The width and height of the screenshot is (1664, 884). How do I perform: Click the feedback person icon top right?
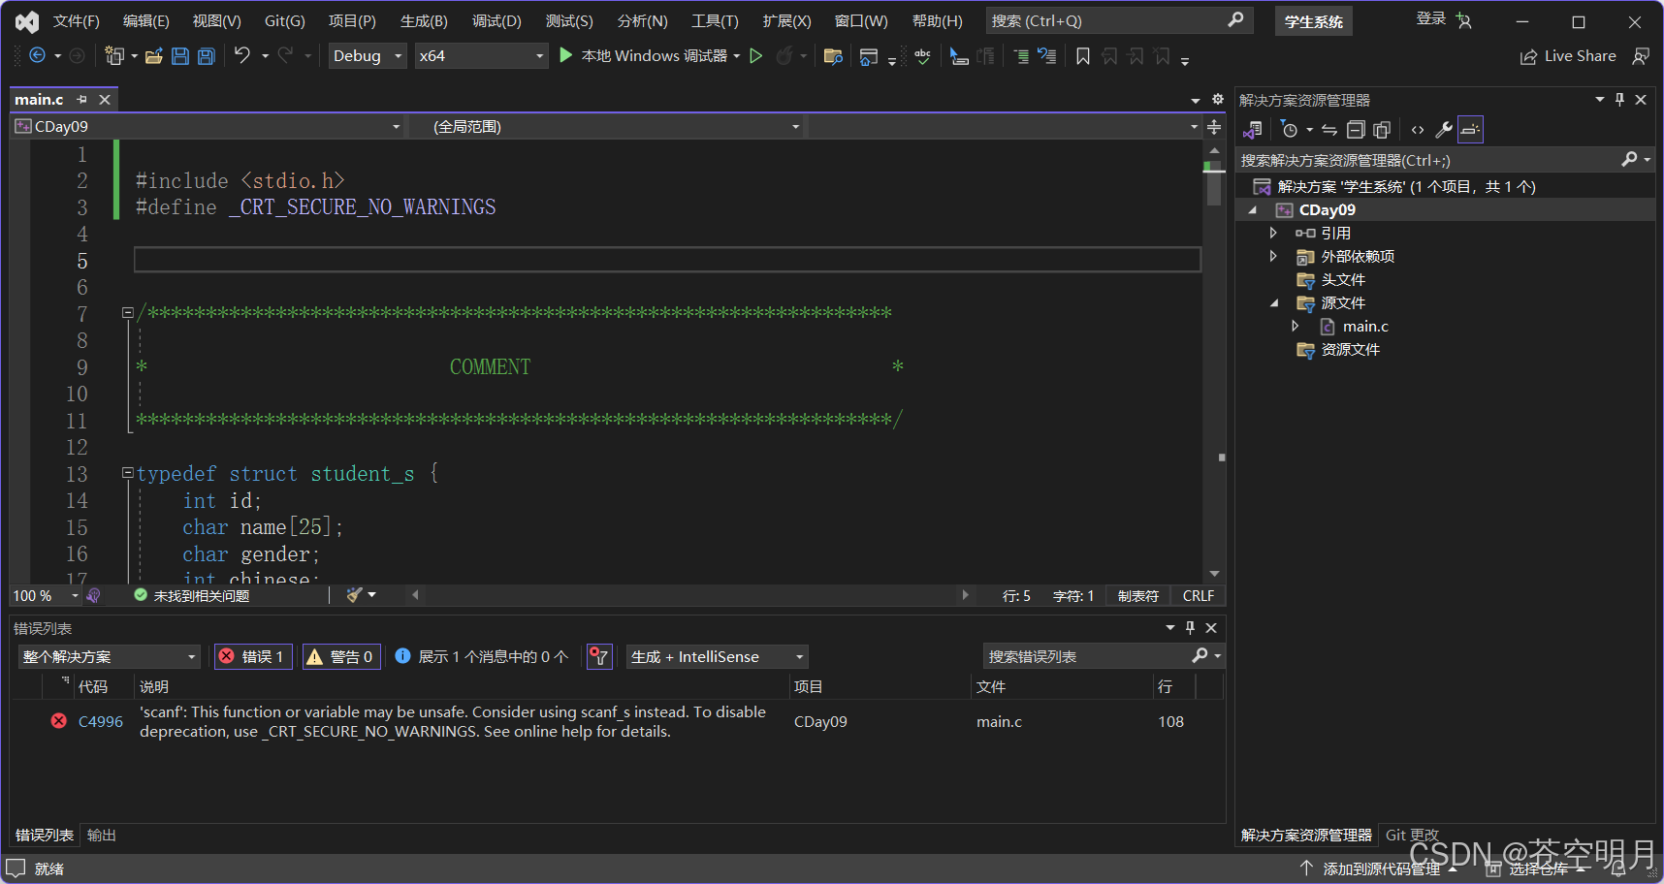[x=1641, y=56]
